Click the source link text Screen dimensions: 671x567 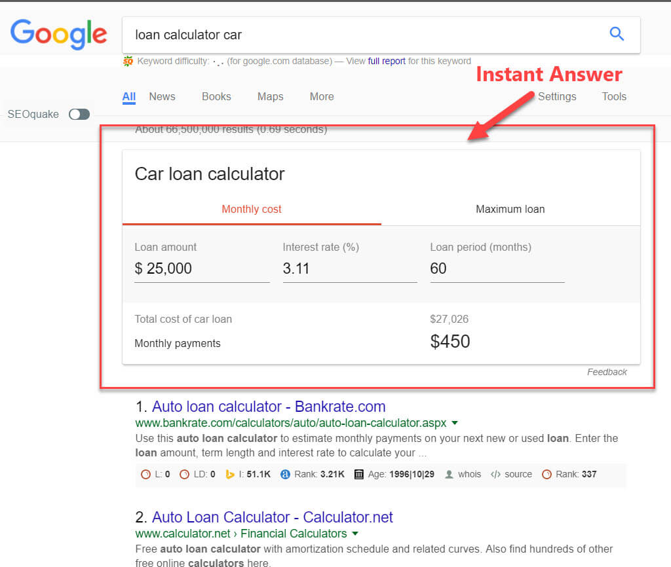tap(518, 474)
